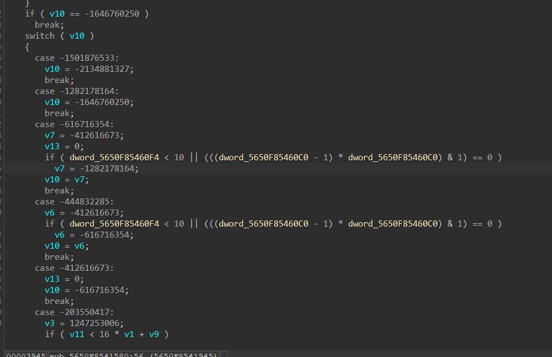This screenshot has height=357, width=552.
Task: Click the 'v10 = v6;' statement
Action: point(67,246)
